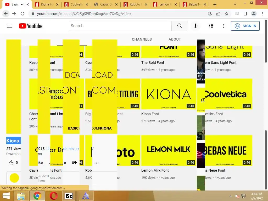Open the Modern Sans Light Font title
This screenshot has height=201, width=268.
click(221, 63)
